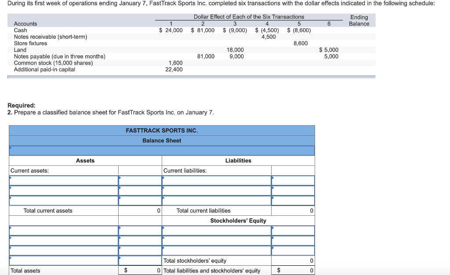
Task: Open third account dropdown under Current assets
Action: (x=64, y=201)
